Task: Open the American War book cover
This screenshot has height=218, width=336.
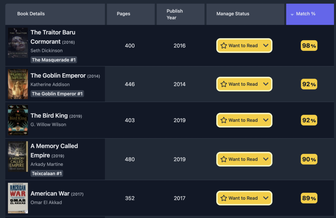Action: point(18,198)
